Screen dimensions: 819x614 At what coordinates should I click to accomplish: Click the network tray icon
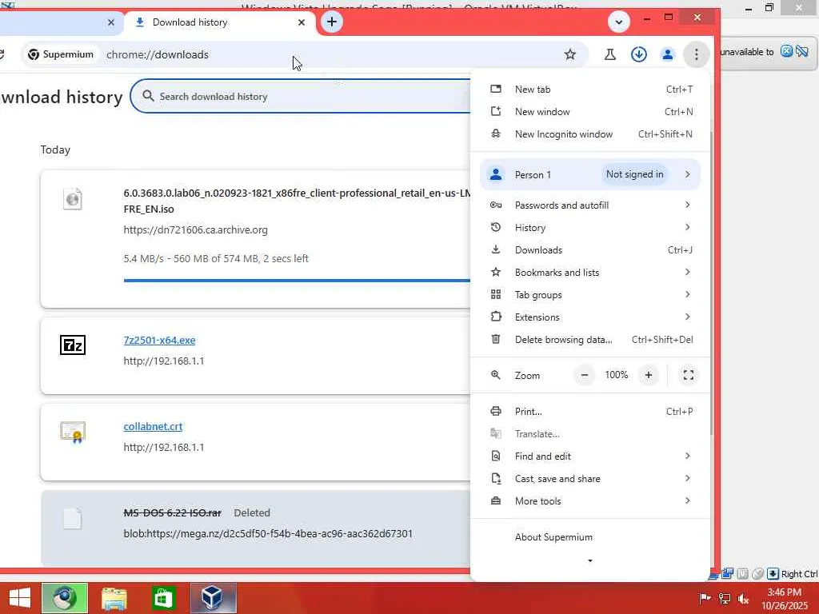tap(725, 599)
